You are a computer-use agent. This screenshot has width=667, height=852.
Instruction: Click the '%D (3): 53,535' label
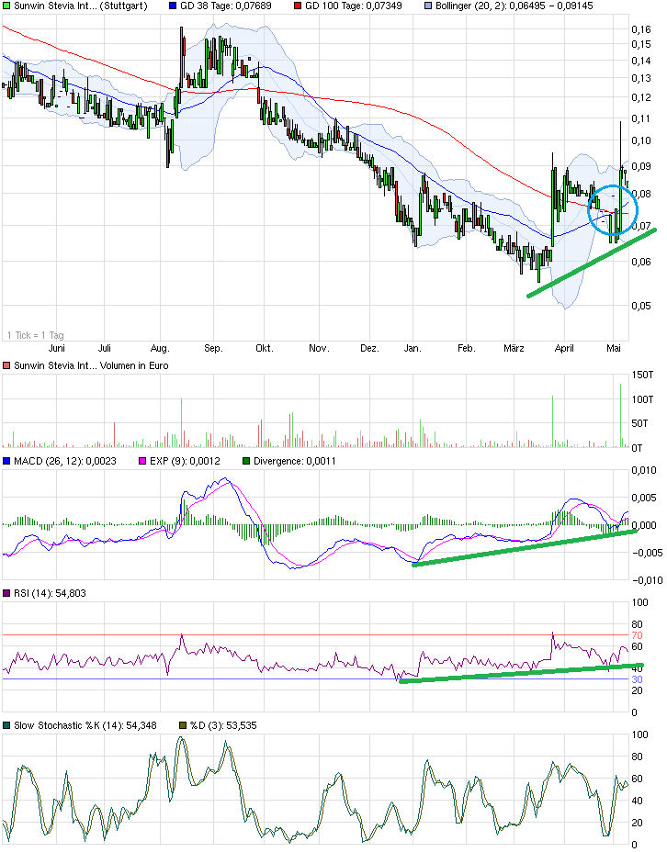tap(223, 725)
